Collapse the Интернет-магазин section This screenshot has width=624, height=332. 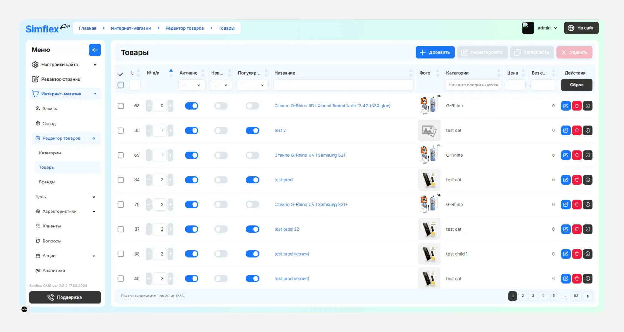pos(65,94)
